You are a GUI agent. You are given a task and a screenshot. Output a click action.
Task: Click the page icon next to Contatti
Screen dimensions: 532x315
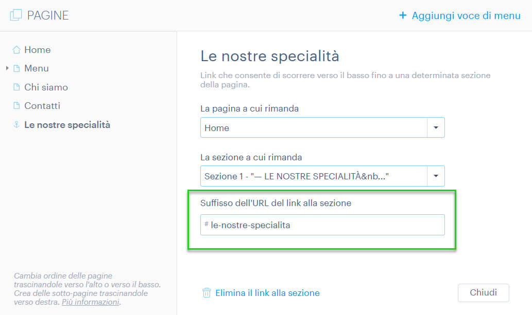16,106
